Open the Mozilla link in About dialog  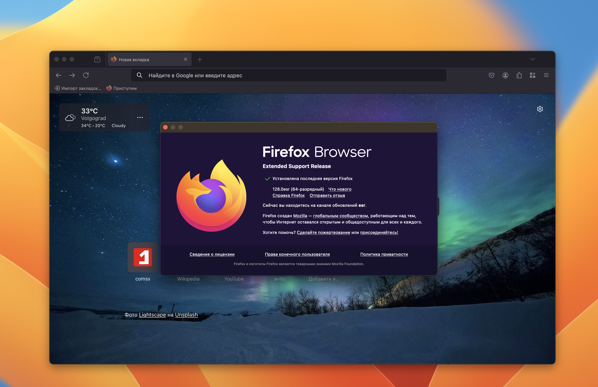[300, 216]
